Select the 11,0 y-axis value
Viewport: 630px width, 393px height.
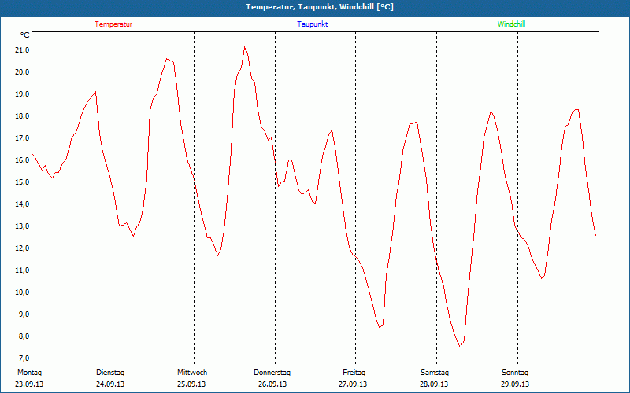(x=21, y=270)
